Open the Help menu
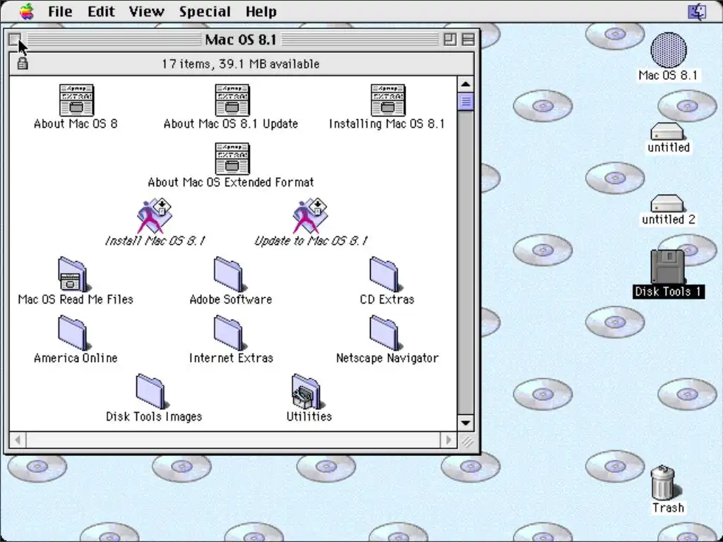The image size is (723, 542). 261,11
